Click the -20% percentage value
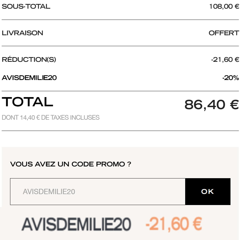Image resolution: width=240 pixels, height=240 pixels. tap(230, 78)
